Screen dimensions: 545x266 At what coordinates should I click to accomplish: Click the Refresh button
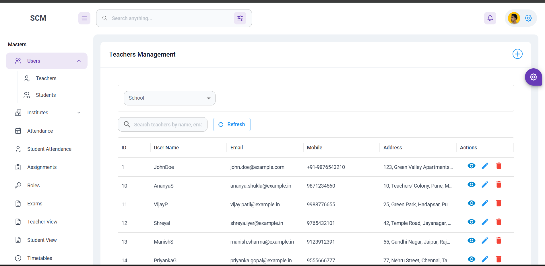tap(232, 124)
